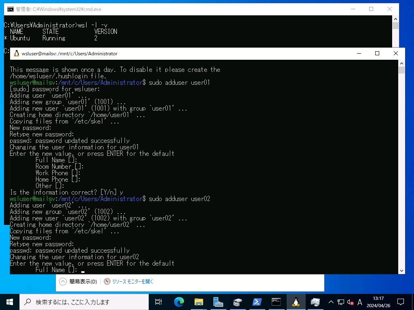The height and width of the screenshot is (310, 414).
Task: Open network settings via the tray network icon
Action: [341, 302]
